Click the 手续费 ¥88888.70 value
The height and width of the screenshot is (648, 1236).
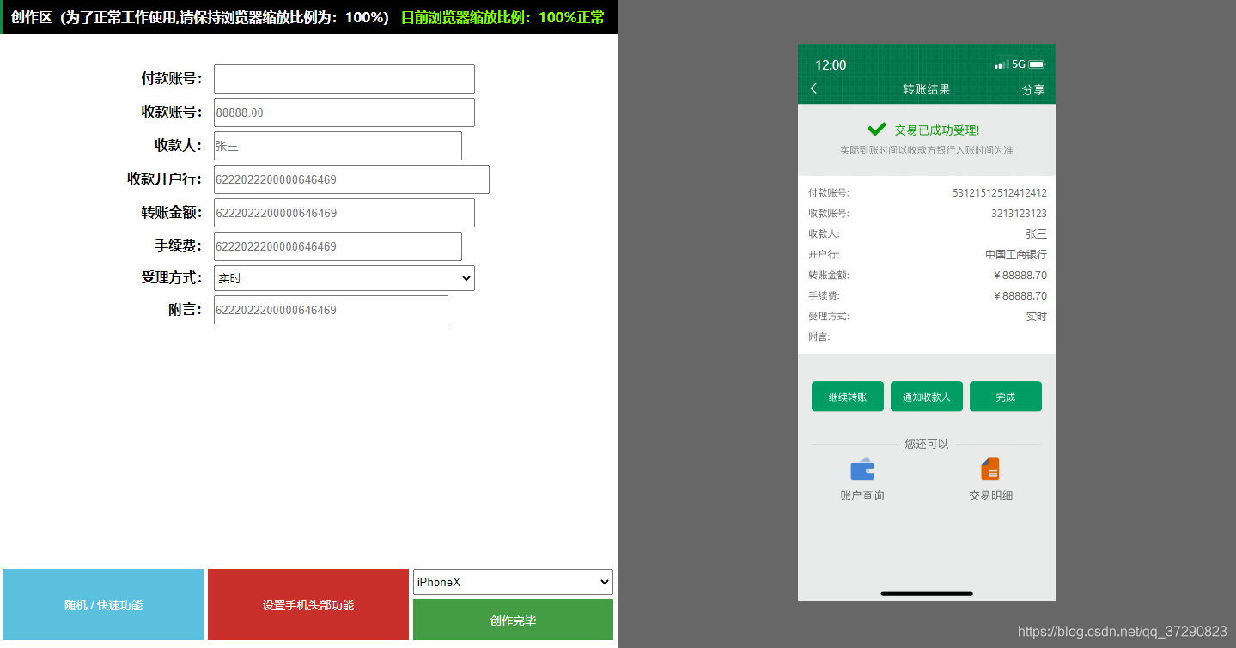[x=1020, y=296]
